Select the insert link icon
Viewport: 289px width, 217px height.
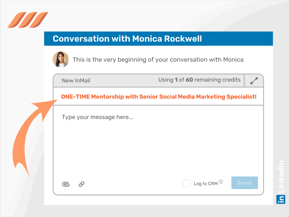81,184
